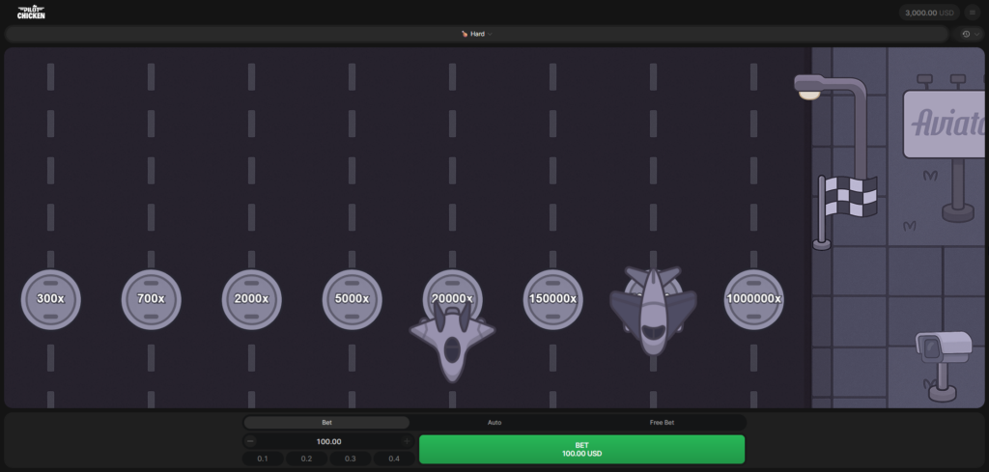Click the 150000x multiplier coin
This screenshot has width=989, height=472.
click(552, 299)
